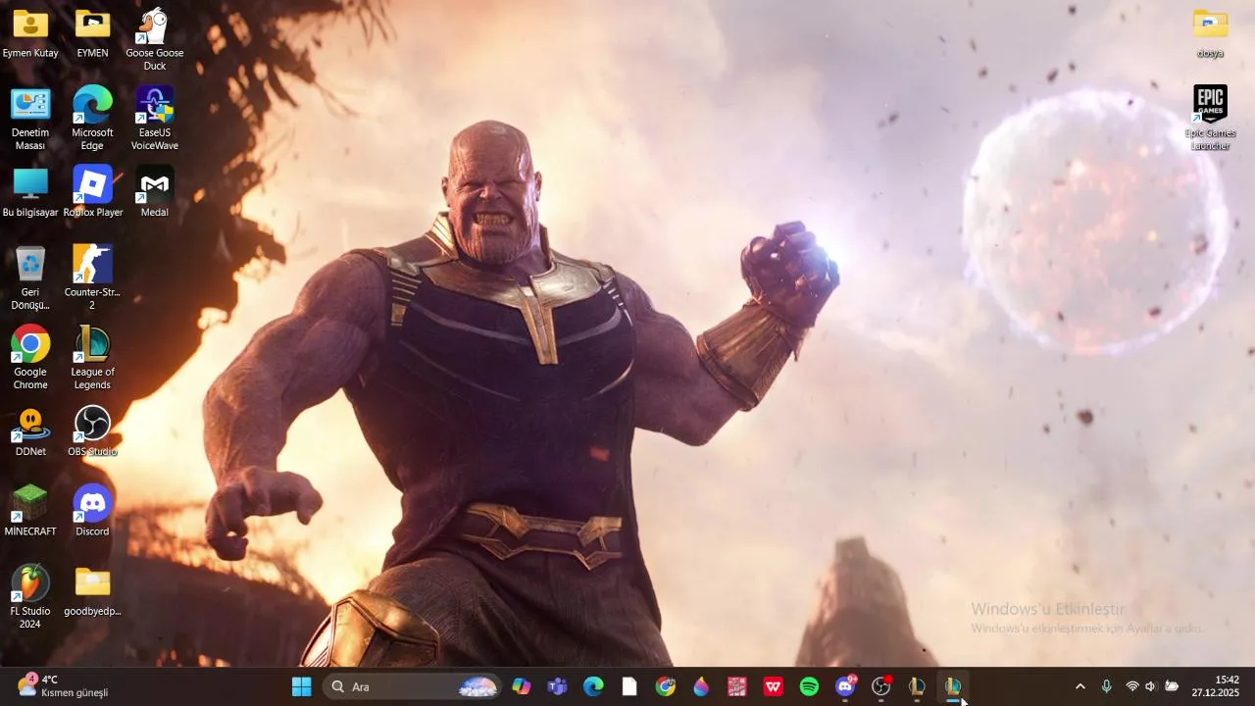The image size is (1255, 706).
Task: Open microphone tray indicator
Action: (x=1106, y=686)
